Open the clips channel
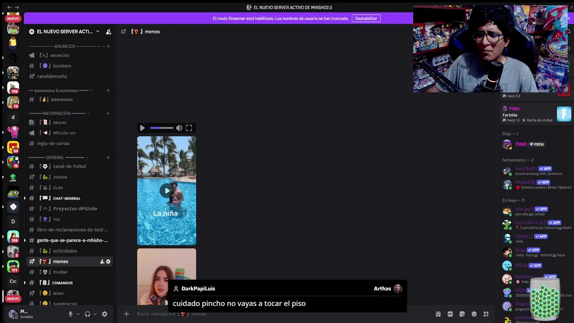The width and height of the screenshot is (574, 323). pos(69,188)
